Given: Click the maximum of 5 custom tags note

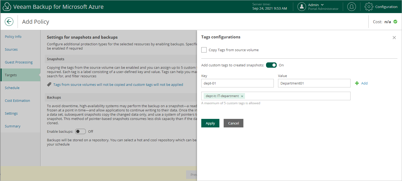Looking at the screenshot, I should (x=231, y=103).
